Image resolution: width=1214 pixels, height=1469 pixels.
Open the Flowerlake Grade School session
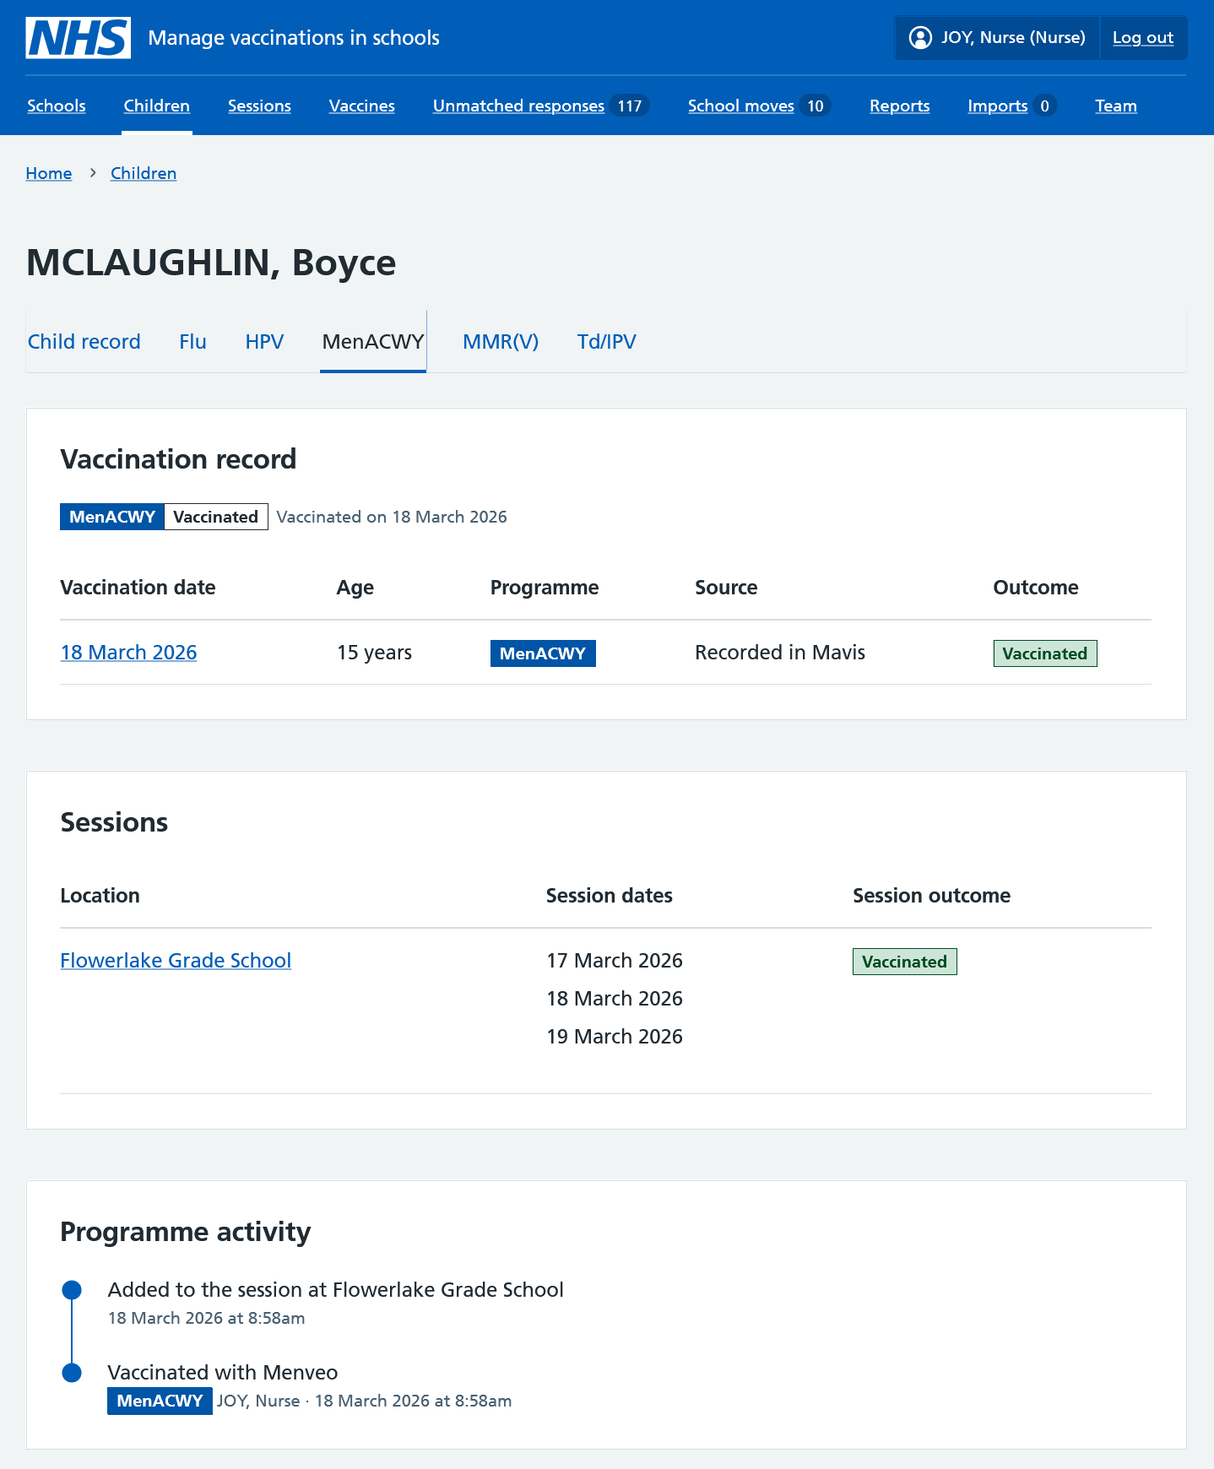[176, 961]
